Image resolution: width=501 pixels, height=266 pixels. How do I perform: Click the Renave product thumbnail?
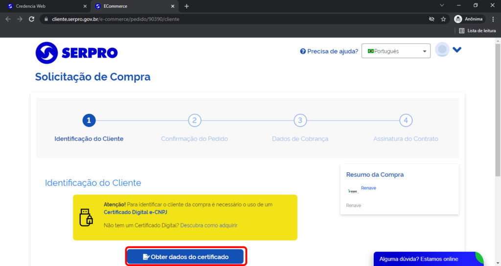pyautogui.click(x=353, y=191)
